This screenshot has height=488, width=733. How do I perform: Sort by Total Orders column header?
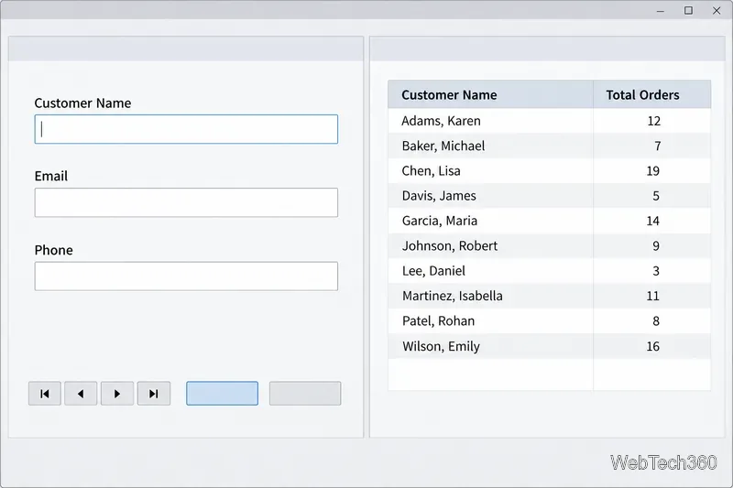pyautogui.click(x=652, y=95)
